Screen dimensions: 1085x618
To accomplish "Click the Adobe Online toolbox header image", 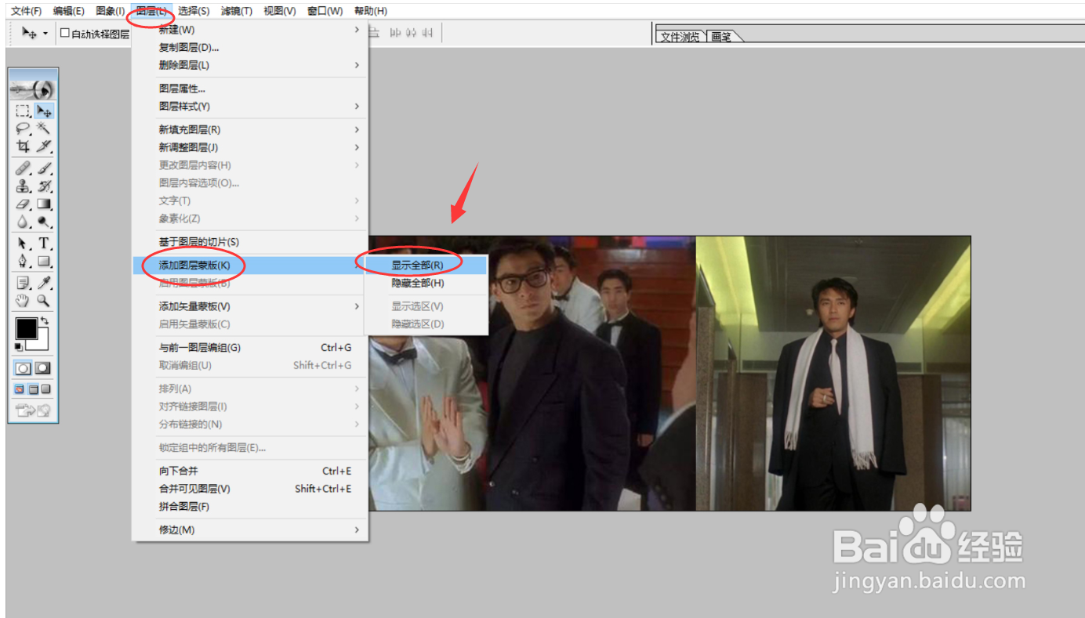I will 34,89.
